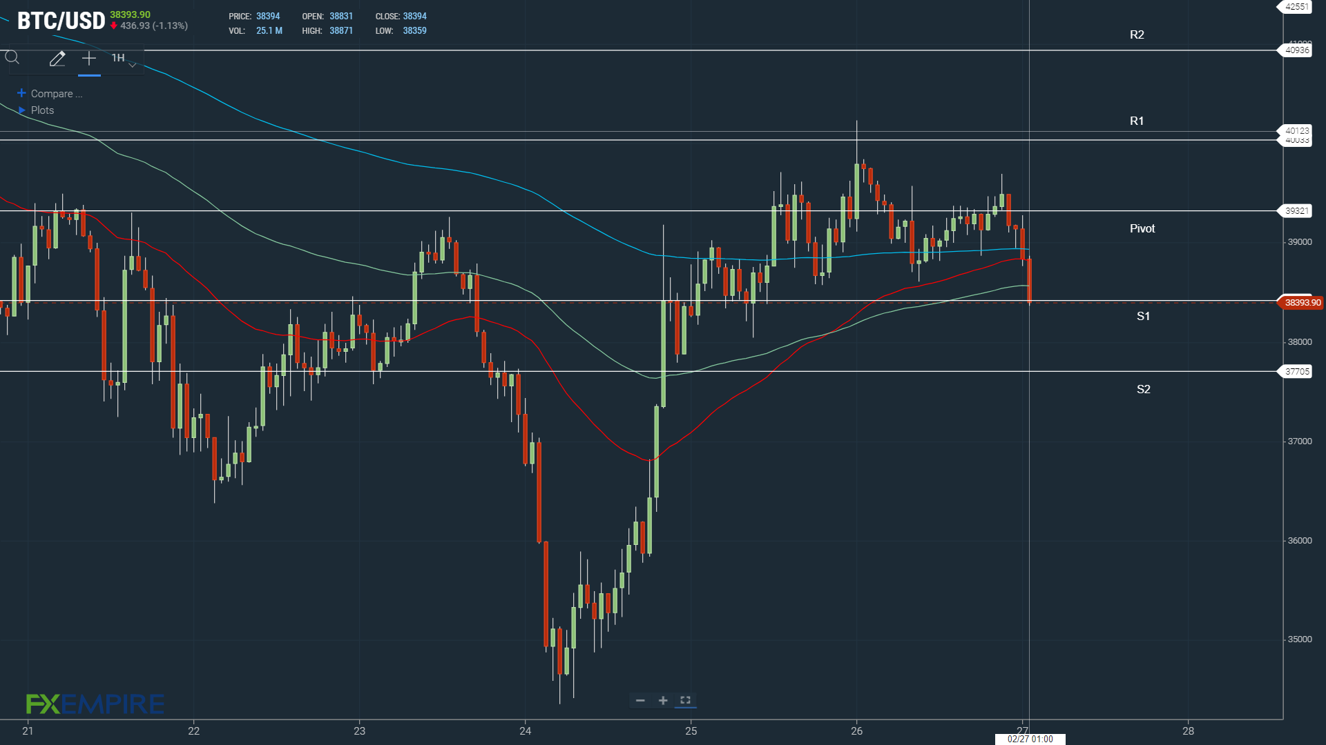Click the 40123 price axis tag
The image size is (1326, 745).
pos(1295,130)
